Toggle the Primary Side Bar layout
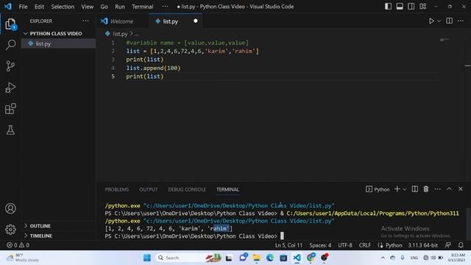 click(x=388, y=7)
